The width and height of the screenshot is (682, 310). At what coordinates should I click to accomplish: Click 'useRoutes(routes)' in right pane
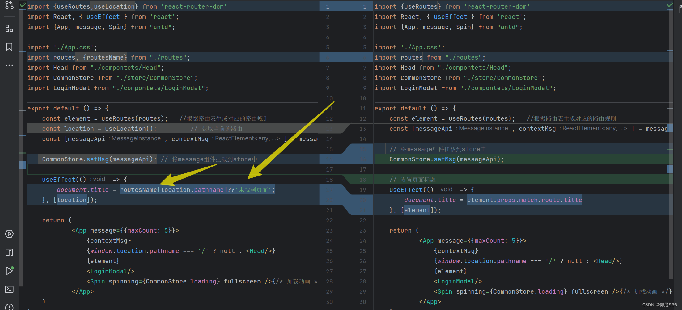[480, 118]
